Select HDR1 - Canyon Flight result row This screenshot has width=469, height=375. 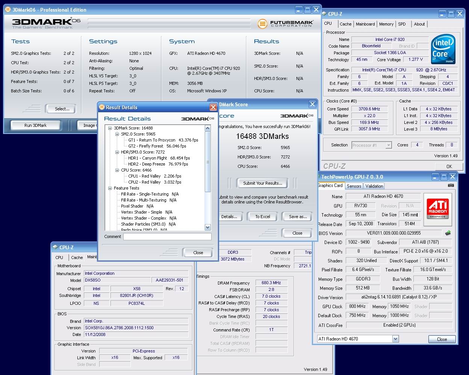click(159, 158)
